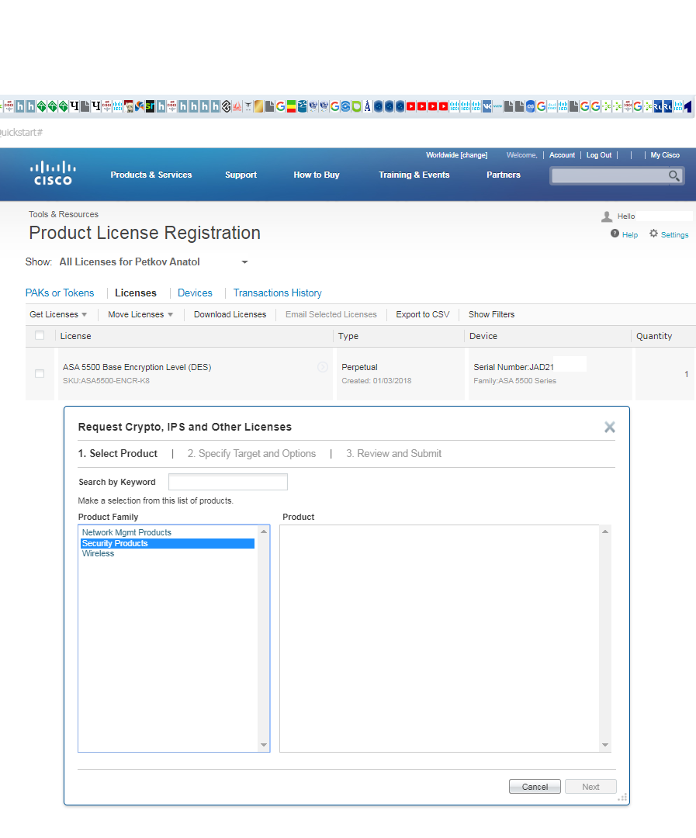Click the info icon on ASA 5500 license row
The height and width of the screenshot is (838, 696).
(x=323, y=367)
